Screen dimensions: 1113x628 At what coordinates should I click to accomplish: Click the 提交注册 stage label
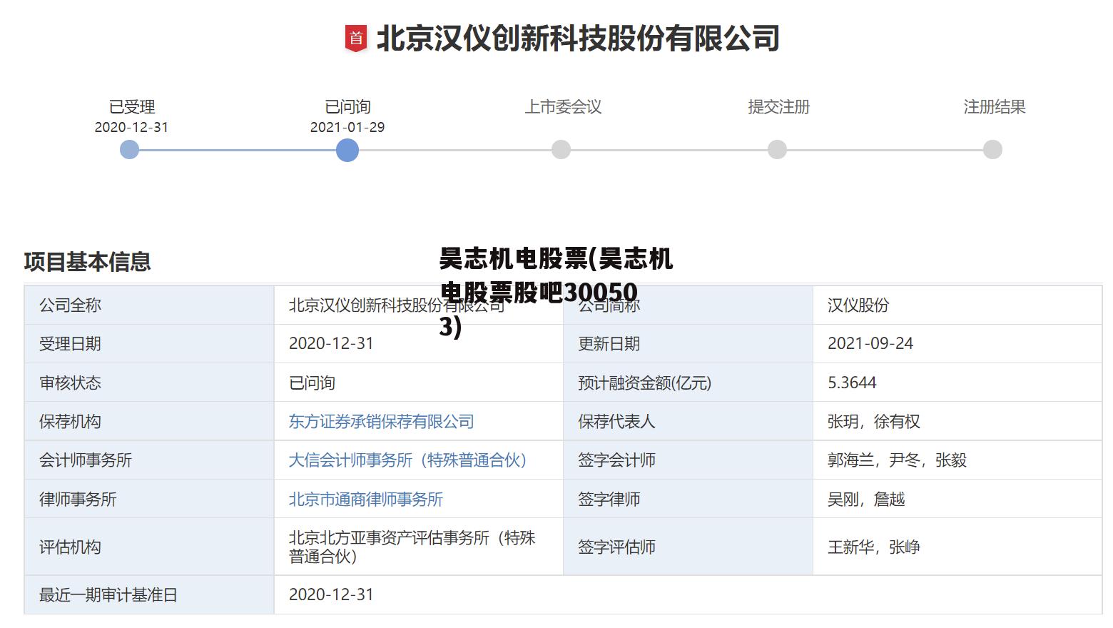pyautogui.click(x=779, y=107)
